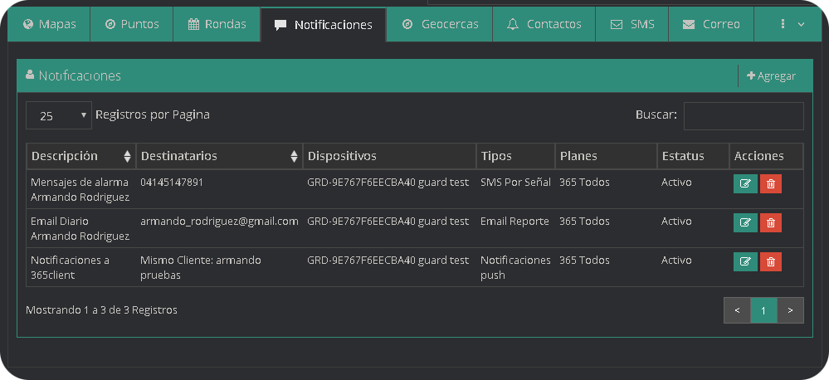Open the Rondas tab
This screenshot has width=829, height=380.
coord(217,24)
